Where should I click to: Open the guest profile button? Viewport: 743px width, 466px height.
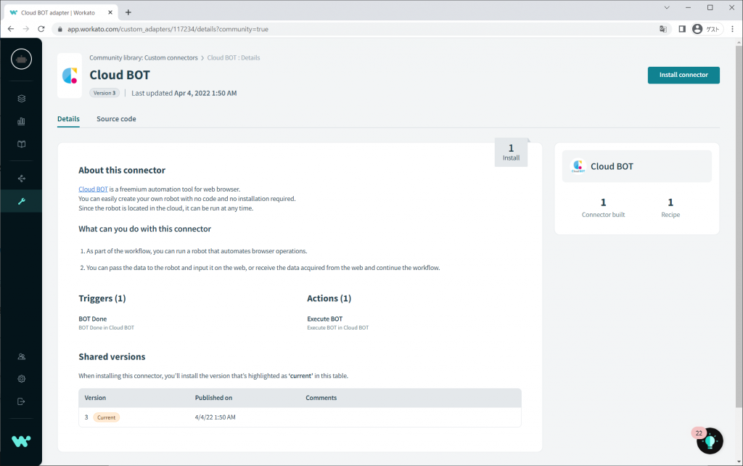[x=707, y=29]
